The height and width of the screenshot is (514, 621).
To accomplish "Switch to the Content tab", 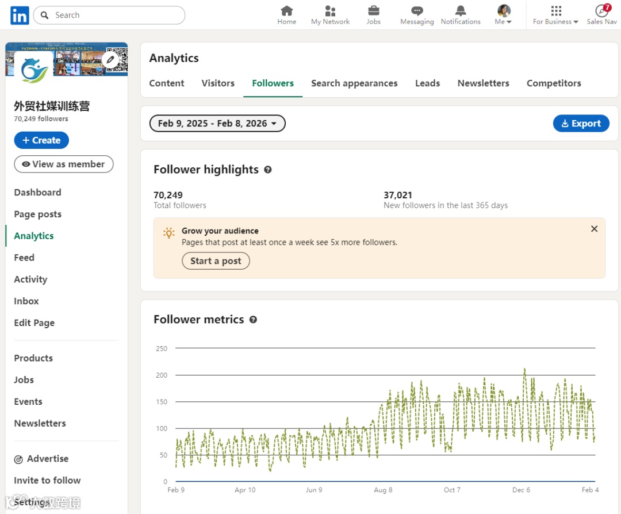I will 167,83.
